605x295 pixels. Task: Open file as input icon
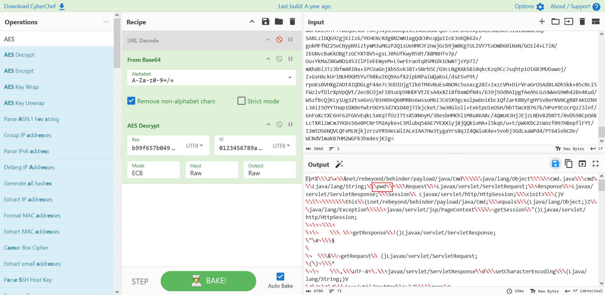[x=569, y=21]
